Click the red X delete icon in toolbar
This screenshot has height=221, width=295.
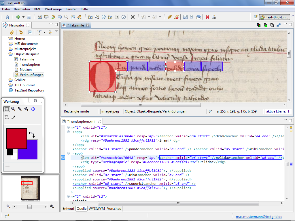click(207, 17)
